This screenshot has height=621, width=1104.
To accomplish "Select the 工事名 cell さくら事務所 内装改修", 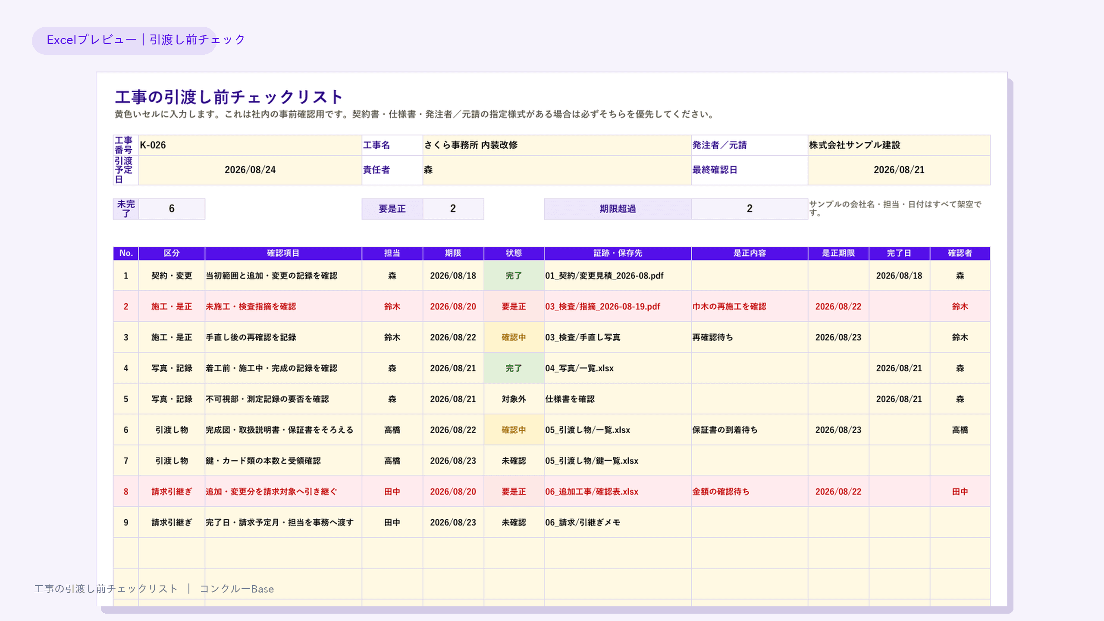I will 557,145.
